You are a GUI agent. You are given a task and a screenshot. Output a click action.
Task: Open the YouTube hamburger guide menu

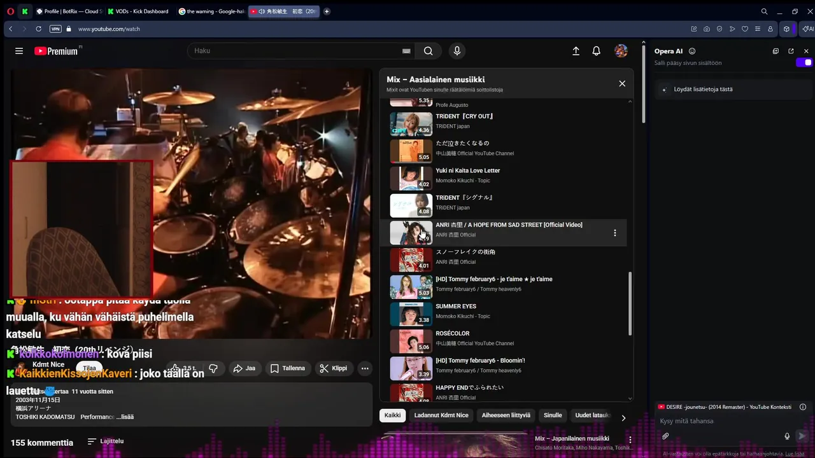[x=19, y=51]
